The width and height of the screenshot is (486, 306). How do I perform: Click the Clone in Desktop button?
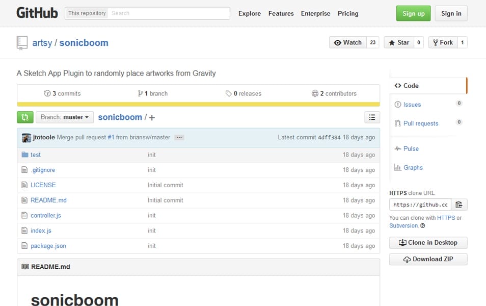tap(428, 243)
